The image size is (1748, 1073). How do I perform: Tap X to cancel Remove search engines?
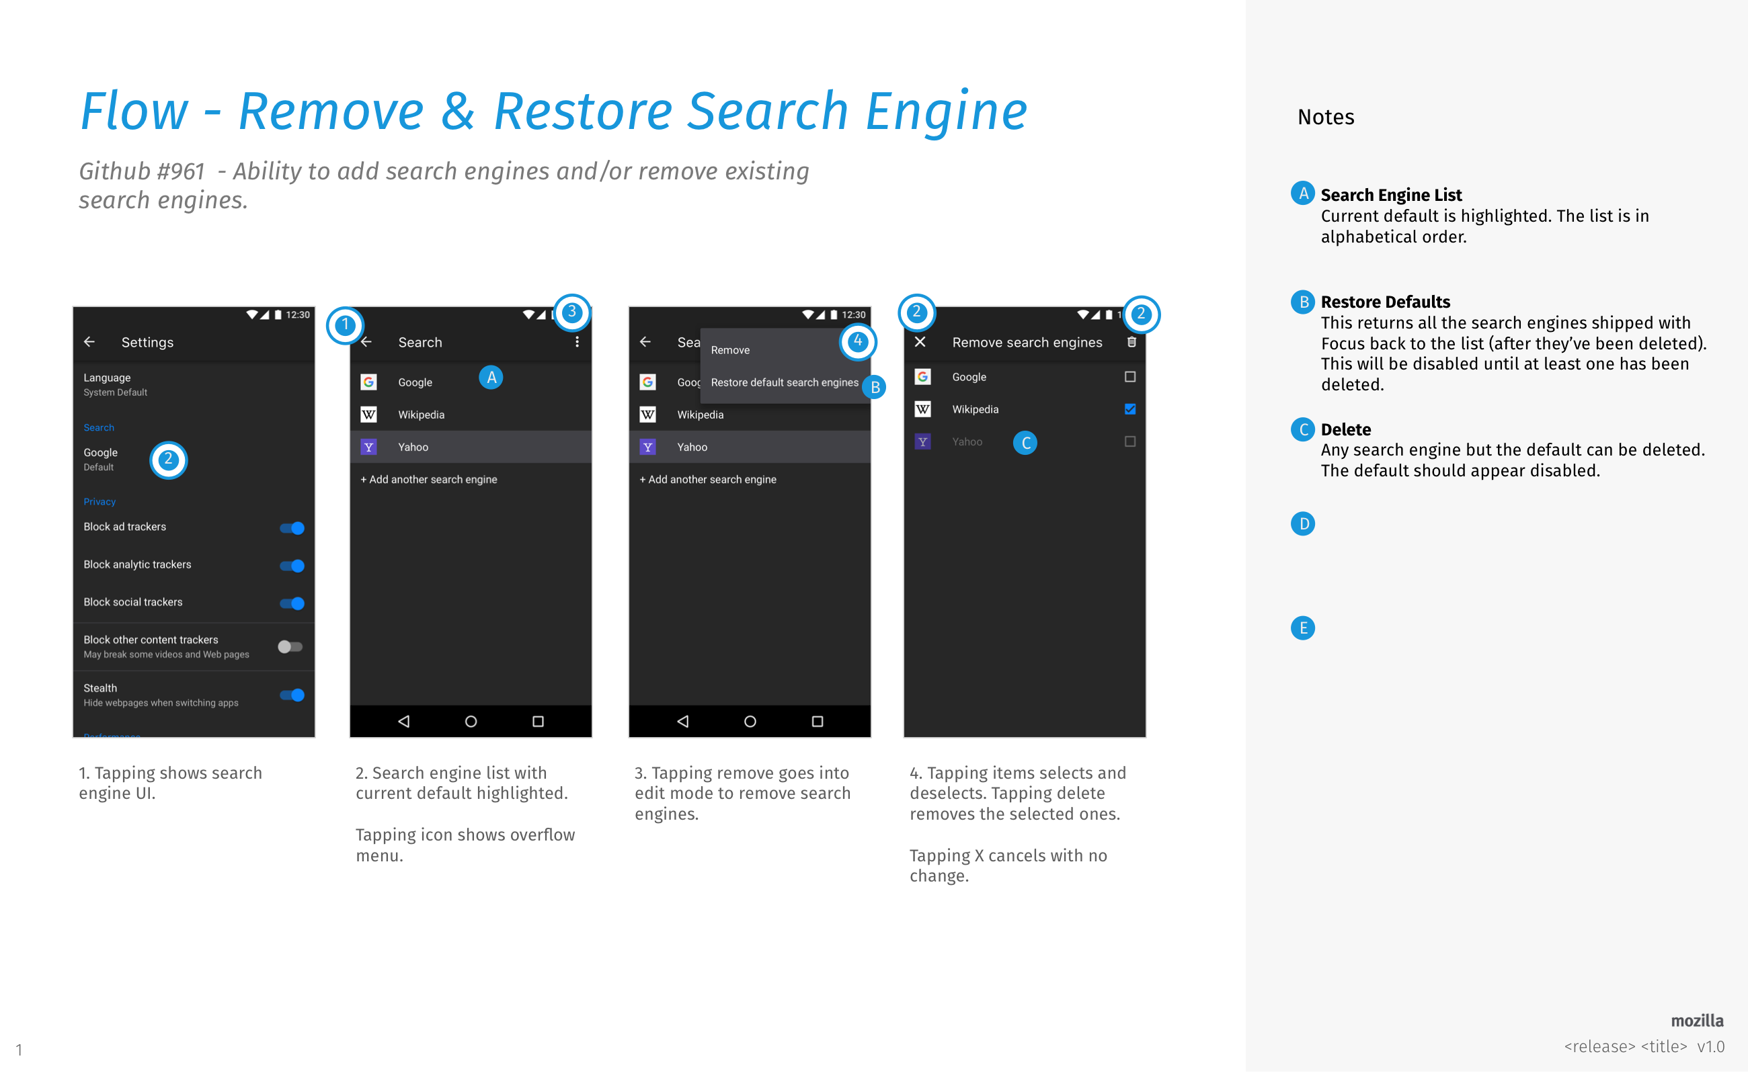point(920,342)
